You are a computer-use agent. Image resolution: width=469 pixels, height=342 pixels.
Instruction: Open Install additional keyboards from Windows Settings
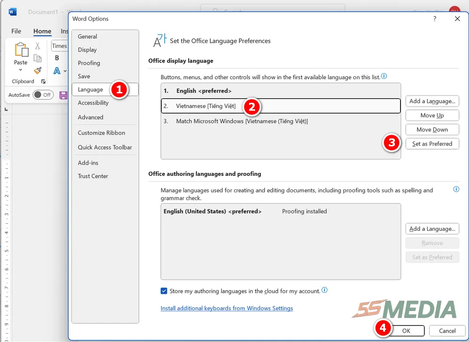tap(227, 308)
